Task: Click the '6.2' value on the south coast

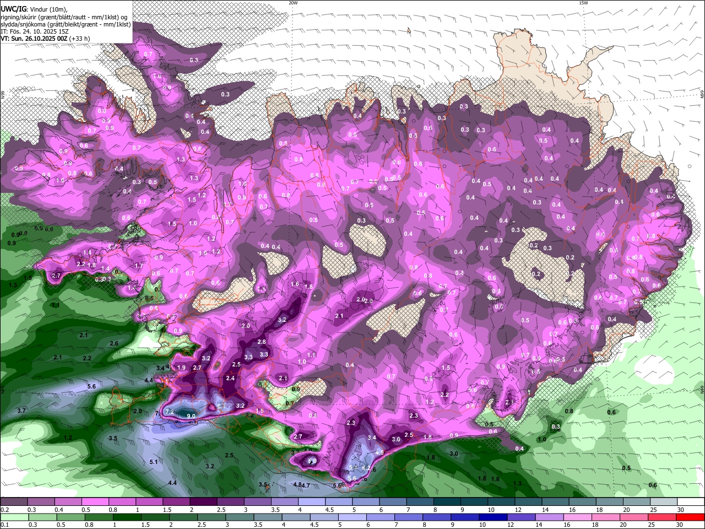Action: pyautogui.click(x=366, y=467)
